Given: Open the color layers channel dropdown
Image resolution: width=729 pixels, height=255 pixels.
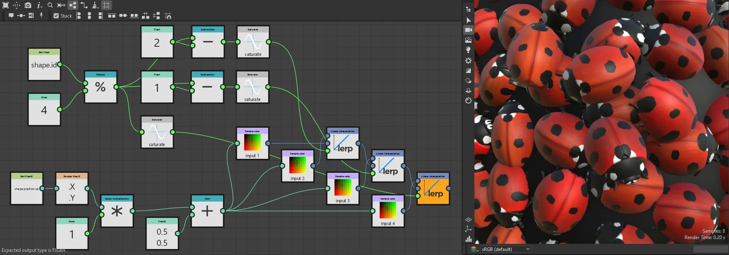Looking at the screenshot, I should [x=474, y=249].
